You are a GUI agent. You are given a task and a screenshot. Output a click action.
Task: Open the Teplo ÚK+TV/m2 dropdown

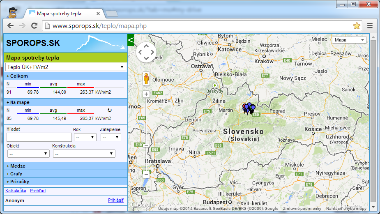(66, 67)
